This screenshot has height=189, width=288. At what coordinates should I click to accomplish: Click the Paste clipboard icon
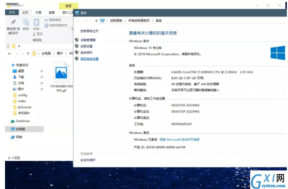pos(36,22)
